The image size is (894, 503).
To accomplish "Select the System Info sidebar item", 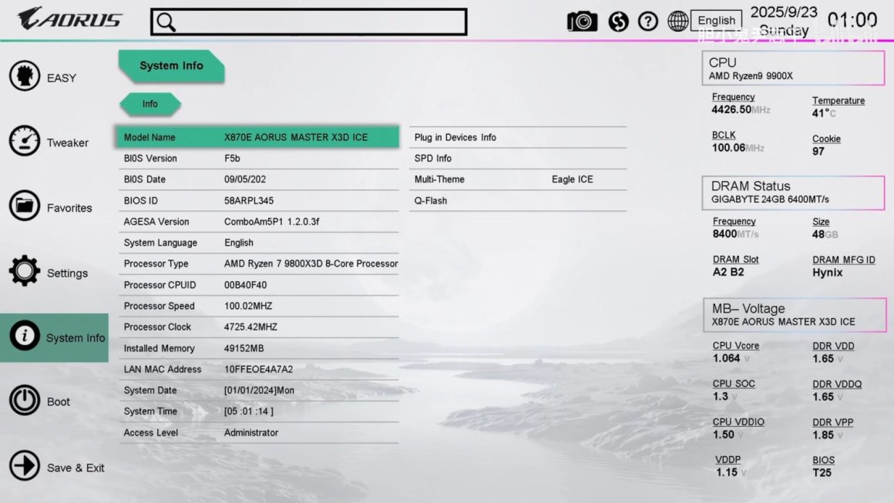I will tap(54, 337).
